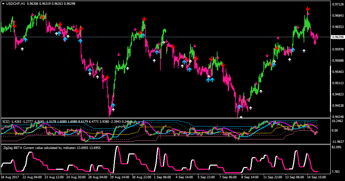Click the red sell arrow before the 29 Aug drop

pos(107,77)
